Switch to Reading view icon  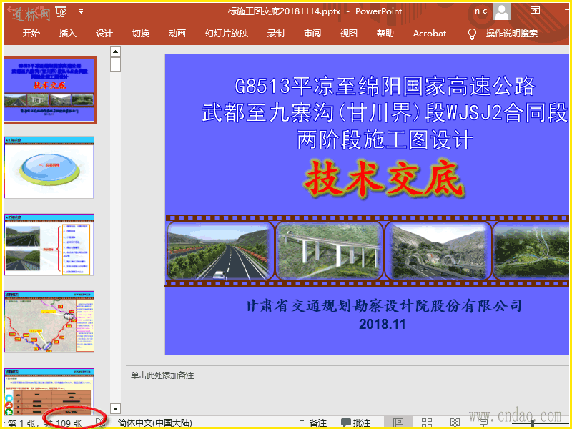tap(455, 423)
